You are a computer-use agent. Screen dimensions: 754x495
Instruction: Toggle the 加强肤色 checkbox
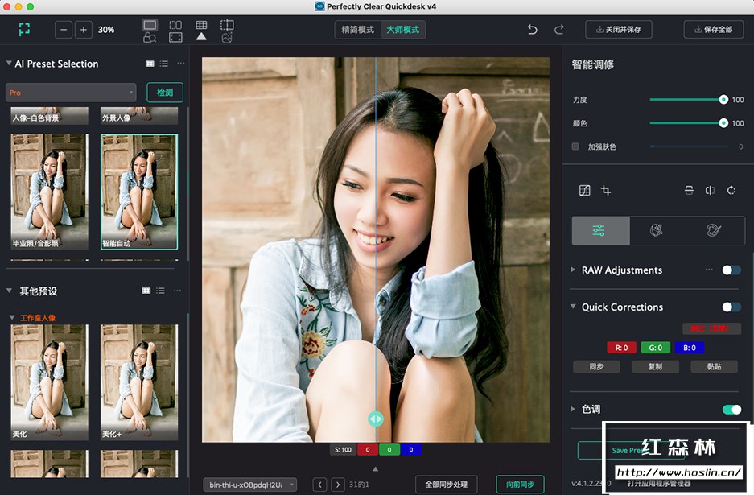click(575, 146)
